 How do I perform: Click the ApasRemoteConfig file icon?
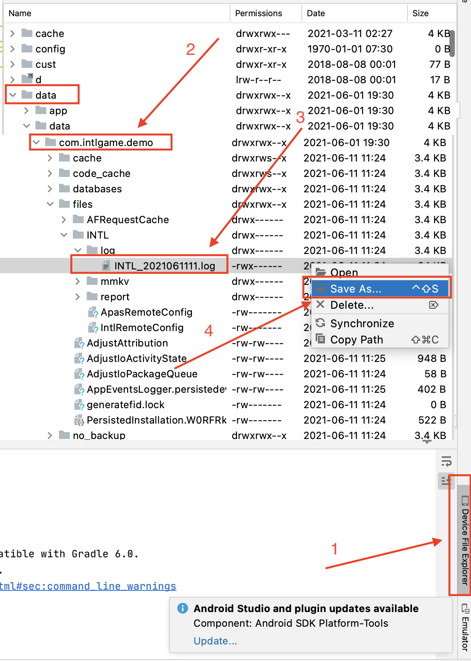pos(93,312)
